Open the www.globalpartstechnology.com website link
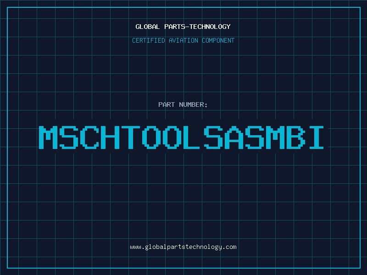Screen dimensions: 367x275 pos(183,247)
